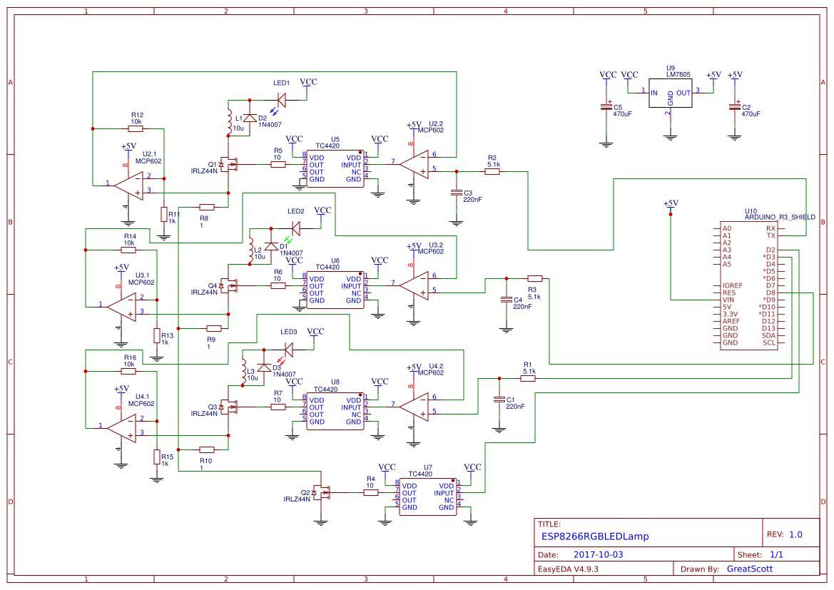Click capacitor C4 220nF symbol
This screenshot has width=834, height=590.
click(x=507, y=300)
